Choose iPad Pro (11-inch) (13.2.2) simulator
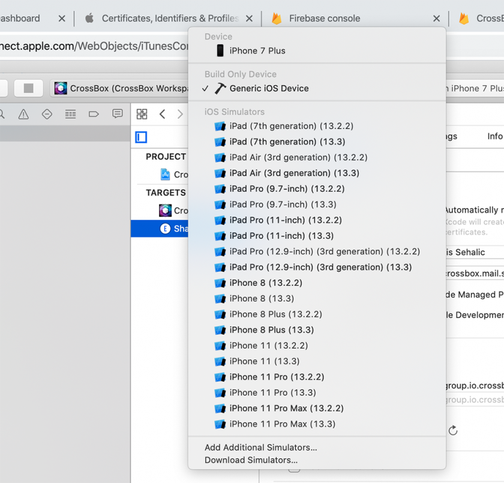504x483 pixels. coord(317,220)
